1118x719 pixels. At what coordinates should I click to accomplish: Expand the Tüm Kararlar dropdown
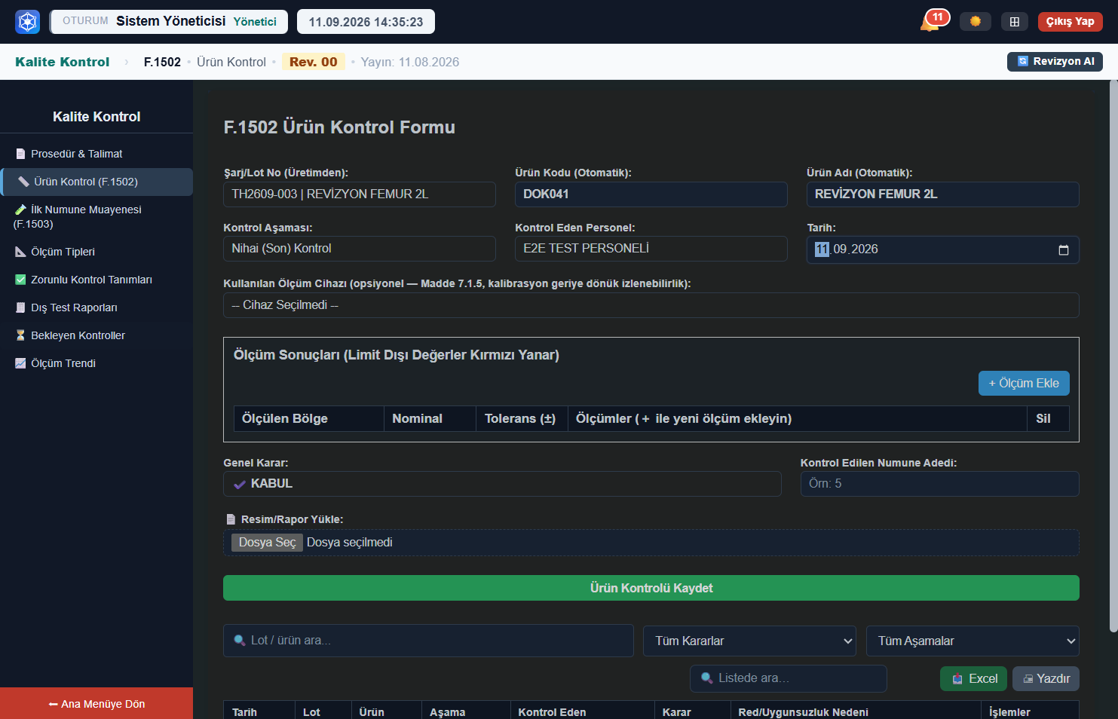(749, 641)
